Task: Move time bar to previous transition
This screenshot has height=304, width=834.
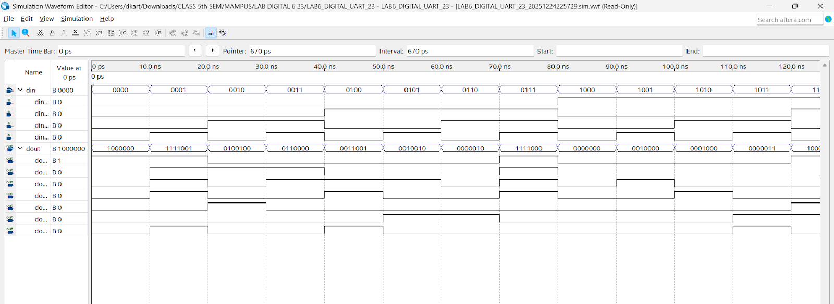Action: (x=195, y=50)
